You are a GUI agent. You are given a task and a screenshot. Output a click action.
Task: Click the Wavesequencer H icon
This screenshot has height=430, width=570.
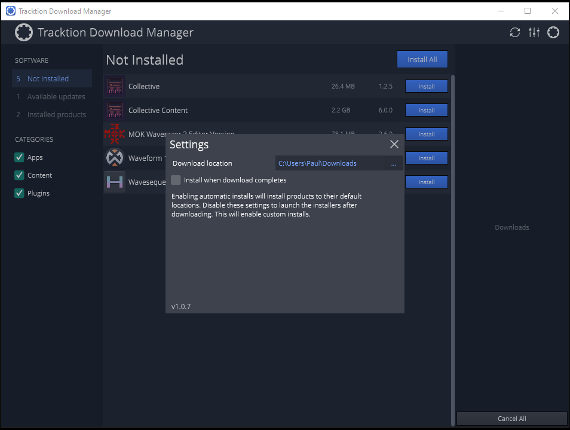(115, 182)
